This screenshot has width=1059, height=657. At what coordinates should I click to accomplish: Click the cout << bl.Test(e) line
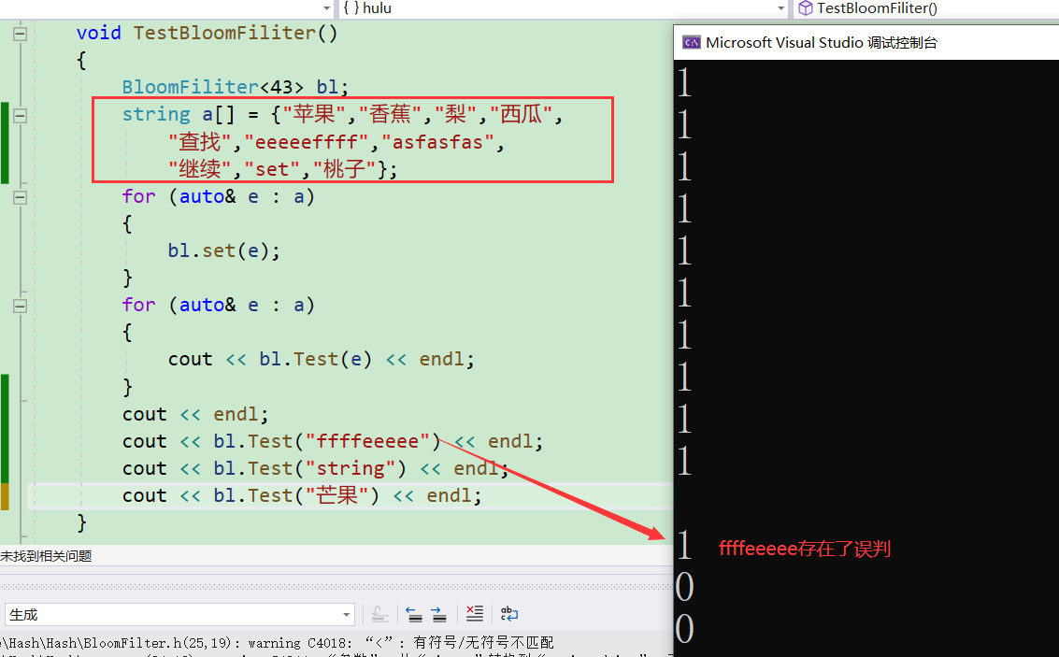click(x=322, y=359)
